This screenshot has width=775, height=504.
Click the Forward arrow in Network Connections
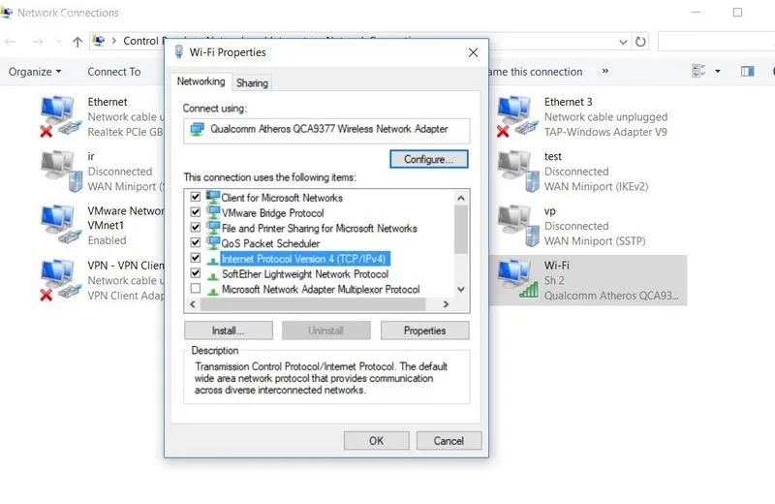tap(38, 42)
